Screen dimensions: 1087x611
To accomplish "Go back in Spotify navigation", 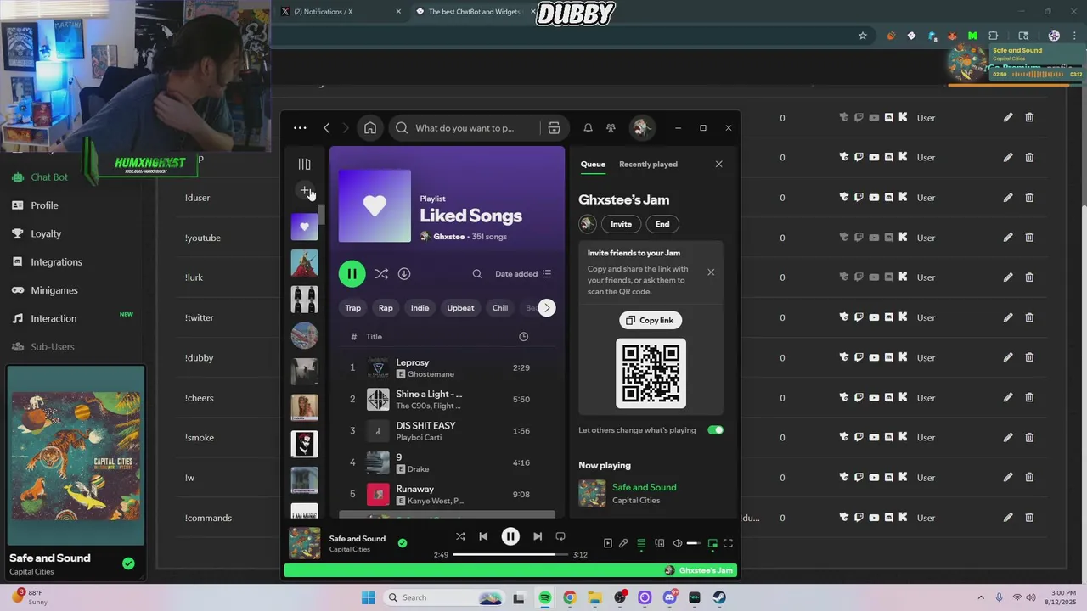I will point(327,128).
